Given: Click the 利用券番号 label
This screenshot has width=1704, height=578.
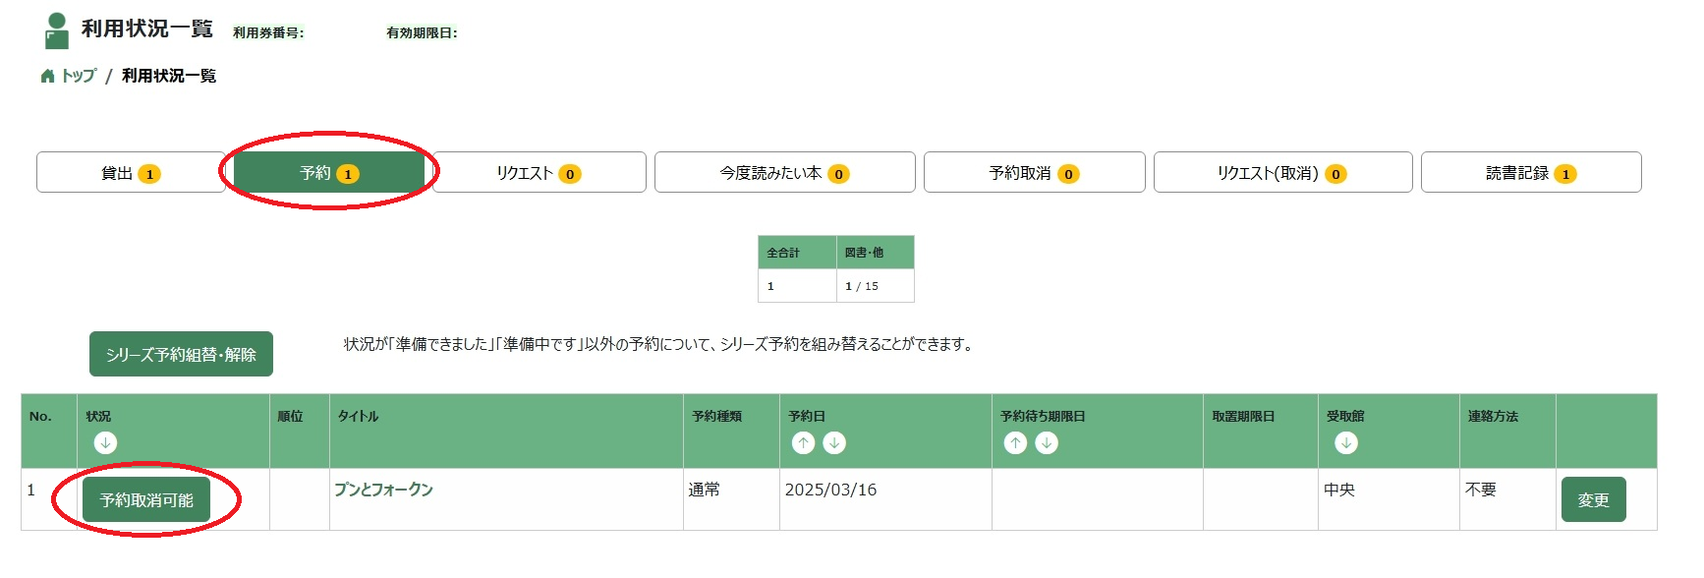Looking at the screenshot, I should coord(268,32).
